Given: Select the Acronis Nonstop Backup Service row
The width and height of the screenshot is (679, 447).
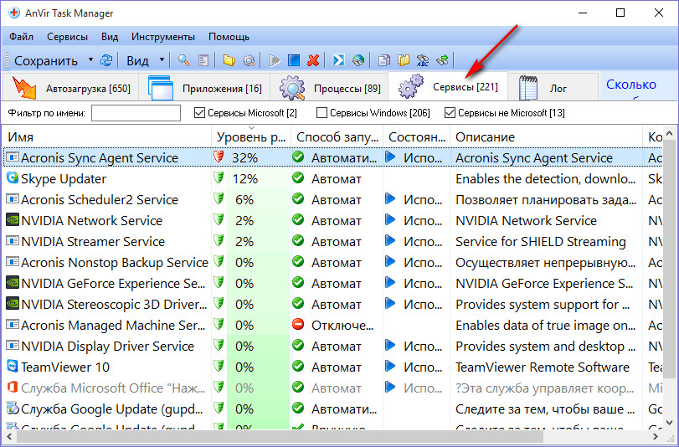Looking at the screenshot, I should click(332, 262).
